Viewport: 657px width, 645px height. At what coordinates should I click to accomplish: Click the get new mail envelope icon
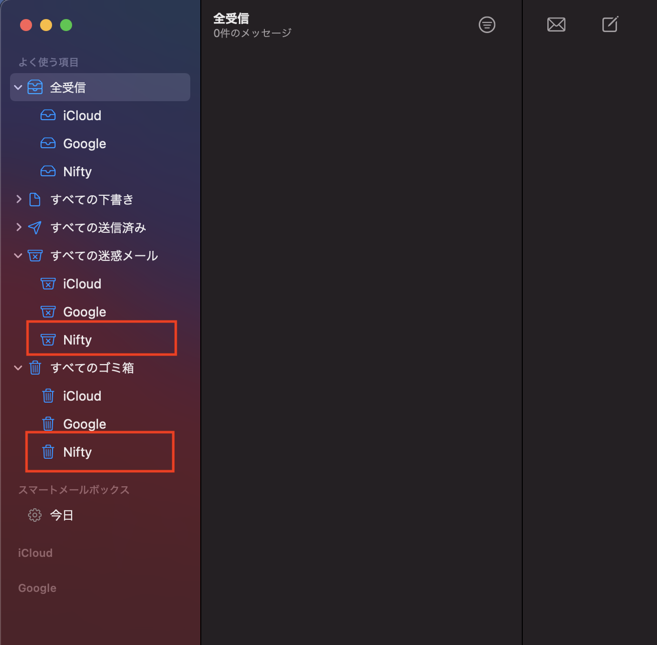pyautogui.click(x=556, y=25)
